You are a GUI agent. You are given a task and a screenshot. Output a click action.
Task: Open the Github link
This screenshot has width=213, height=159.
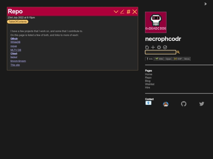[14, 38]
